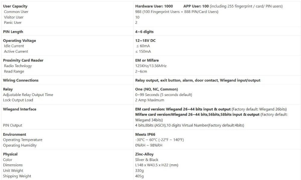The height and width of the screenshot is (180, 301).
Task: Click the Hardware User: 1000 text
Action: [154, 6]
